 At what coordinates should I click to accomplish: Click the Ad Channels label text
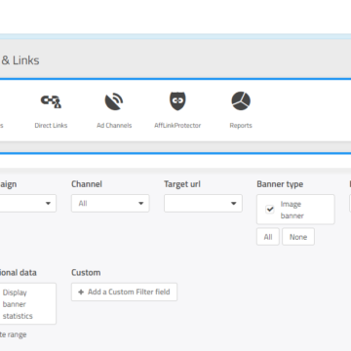pyautogui.click(x=114, y=126)
